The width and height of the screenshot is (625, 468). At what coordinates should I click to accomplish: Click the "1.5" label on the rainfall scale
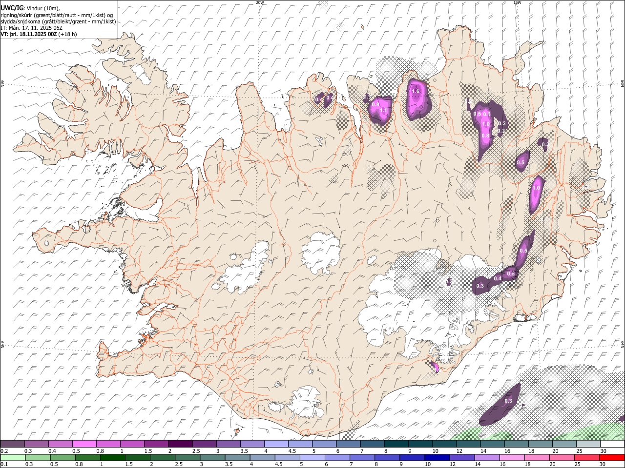click(129, 464)
